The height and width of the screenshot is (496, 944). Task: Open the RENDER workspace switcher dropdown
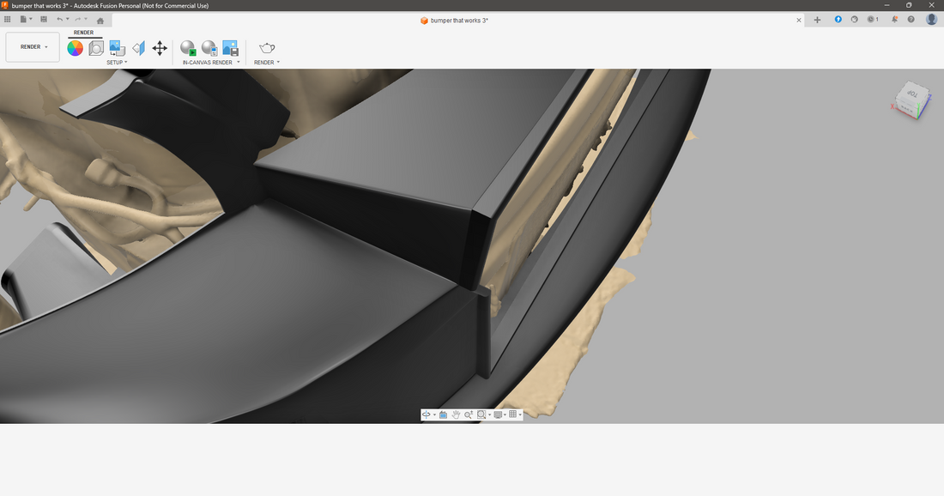click(x=33, y=47)
